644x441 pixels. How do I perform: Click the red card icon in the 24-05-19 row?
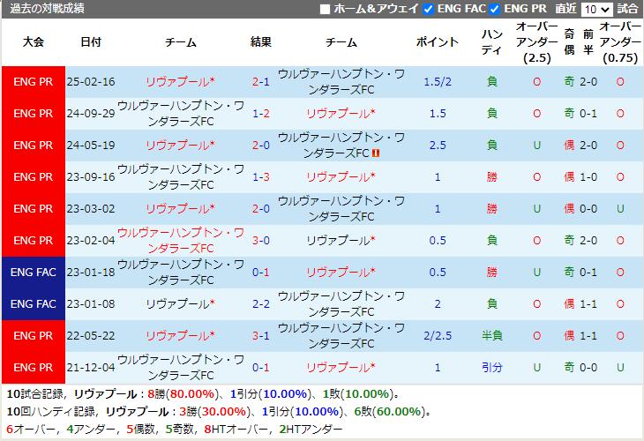376,153
